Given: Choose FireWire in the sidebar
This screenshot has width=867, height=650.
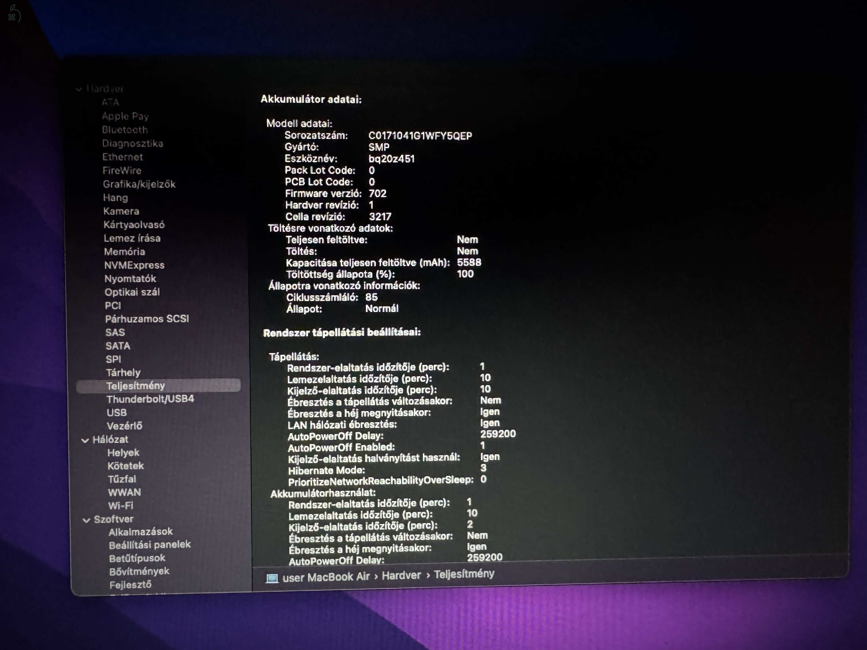Looking at the screenshot, I should point(121,170).
